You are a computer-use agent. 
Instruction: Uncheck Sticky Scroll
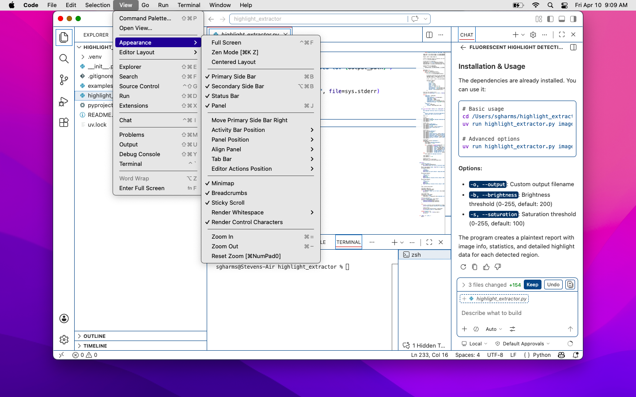point(228,202)
